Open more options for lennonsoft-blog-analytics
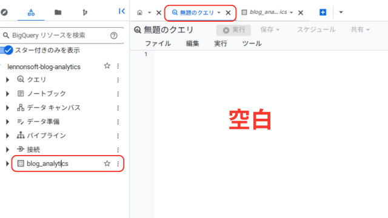388x218 pixels. [x=118, y=66]
